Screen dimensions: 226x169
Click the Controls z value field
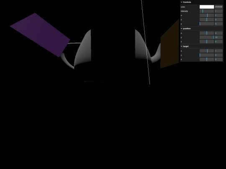point(218,20)
